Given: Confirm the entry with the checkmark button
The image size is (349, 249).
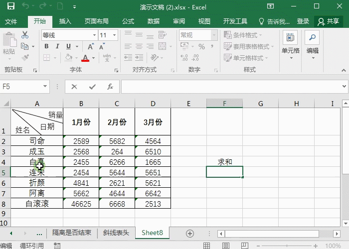Looking at the screenshot, I should click(92, 87).
